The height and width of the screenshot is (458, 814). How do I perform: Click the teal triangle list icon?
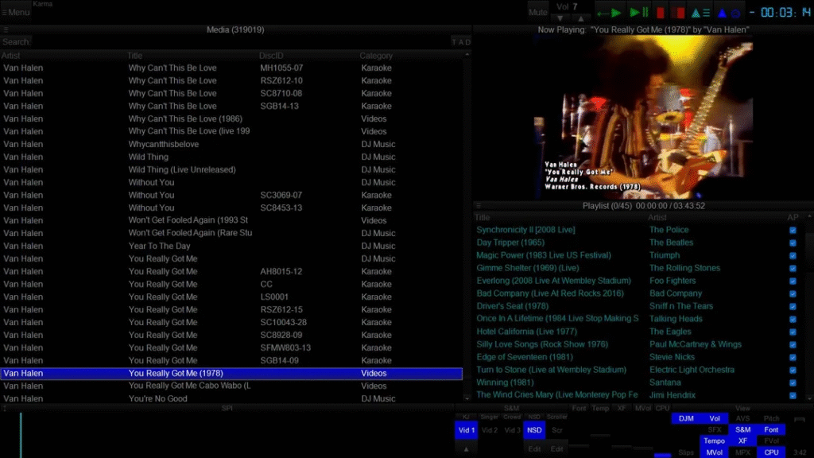pyautogui.click(x=700, y=13)
